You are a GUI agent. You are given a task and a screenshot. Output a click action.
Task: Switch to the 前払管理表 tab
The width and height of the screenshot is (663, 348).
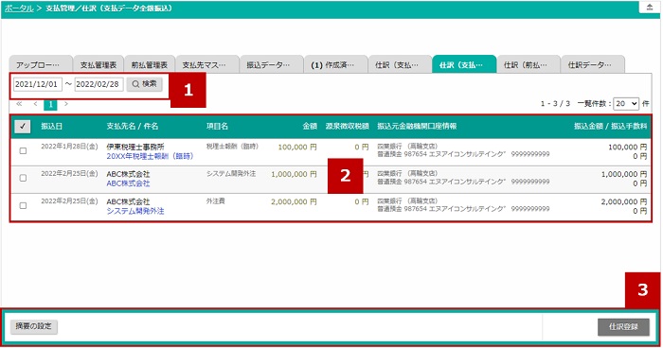[150, 64]
